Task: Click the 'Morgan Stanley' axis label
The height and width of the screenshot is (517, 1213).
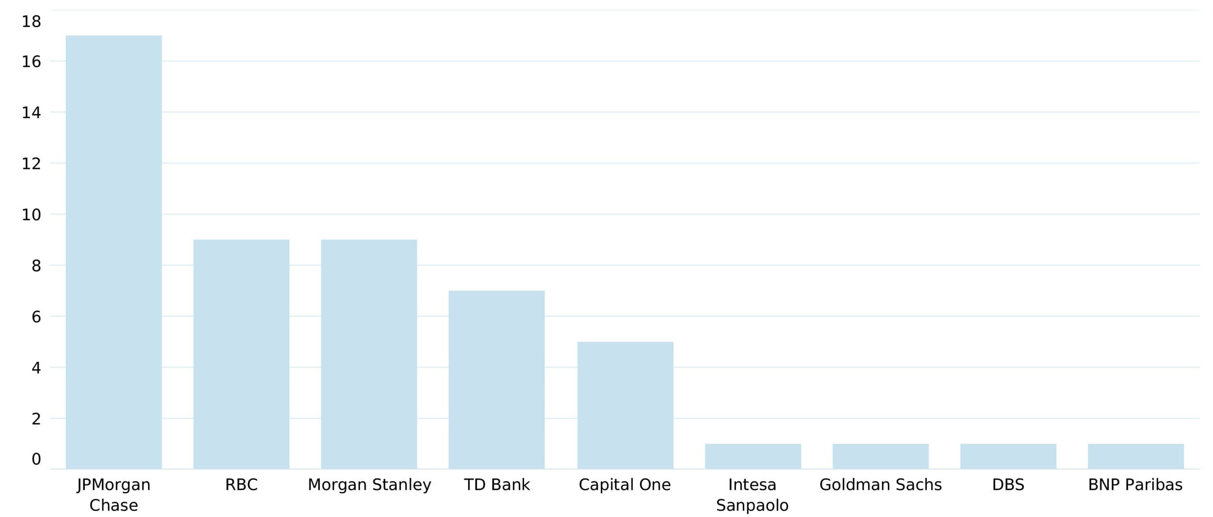Action: (x=369, y=484)
